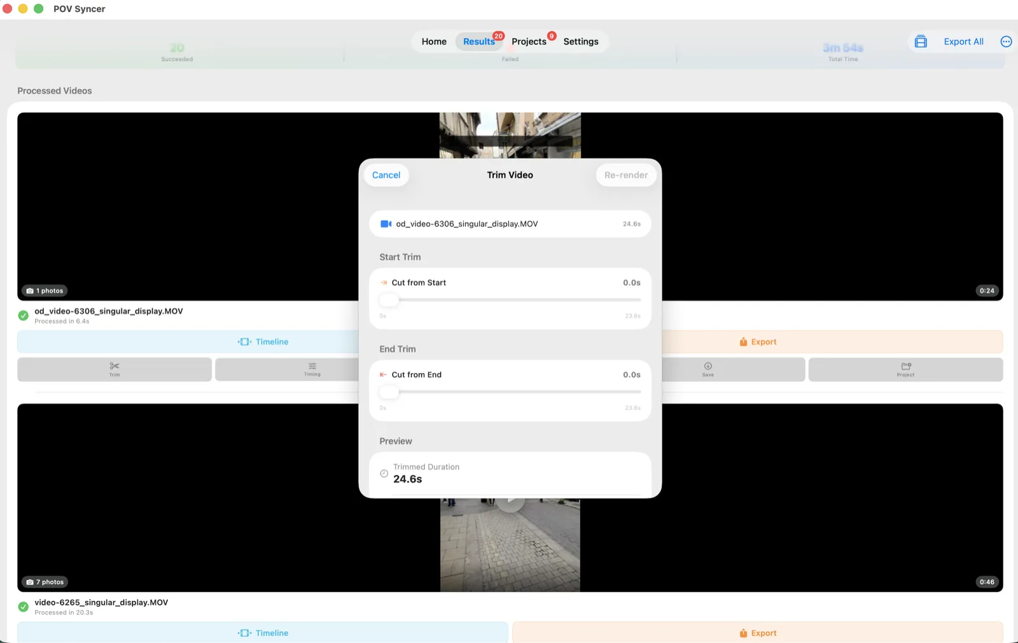Click green checkmark beside od_video-6306
Screen dimensions: 1018x643
[24, 316]
